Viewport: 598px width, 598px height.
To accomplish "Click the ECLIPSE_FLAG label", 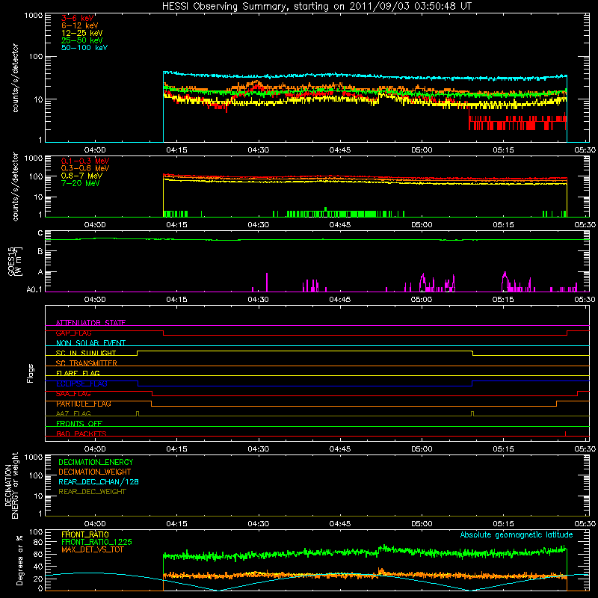I will click(81, 383).
